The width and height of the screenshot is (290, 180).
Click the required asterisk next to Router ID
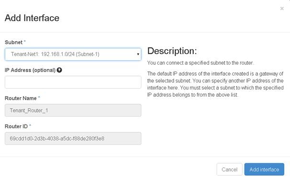30,125
